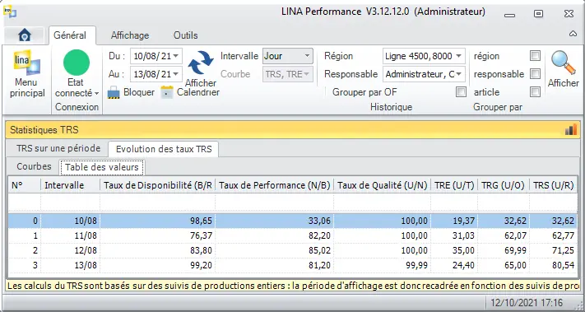This screenshot has height=312, width=585.
Task: Select the 11/08 interval cell
Action: click(x=70, y=236)
